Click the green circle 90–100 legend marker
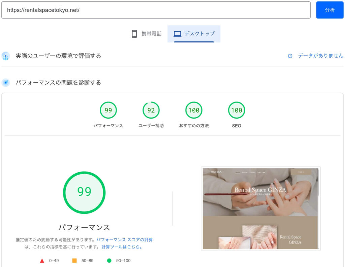 point(109,261)
